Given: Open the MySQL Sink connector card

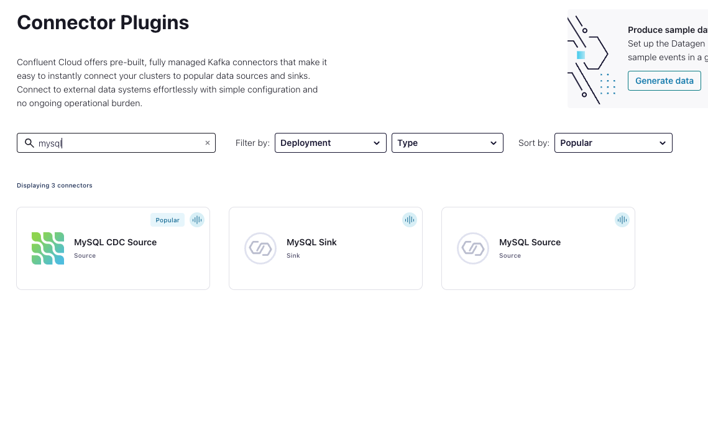Looking at the screenshot, I should coord(326,248).
